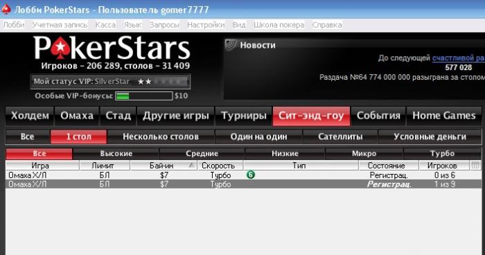This screenshot has height=255, width=485.
Task: Sort by the Игроков column header
Action: coord(444,166)
